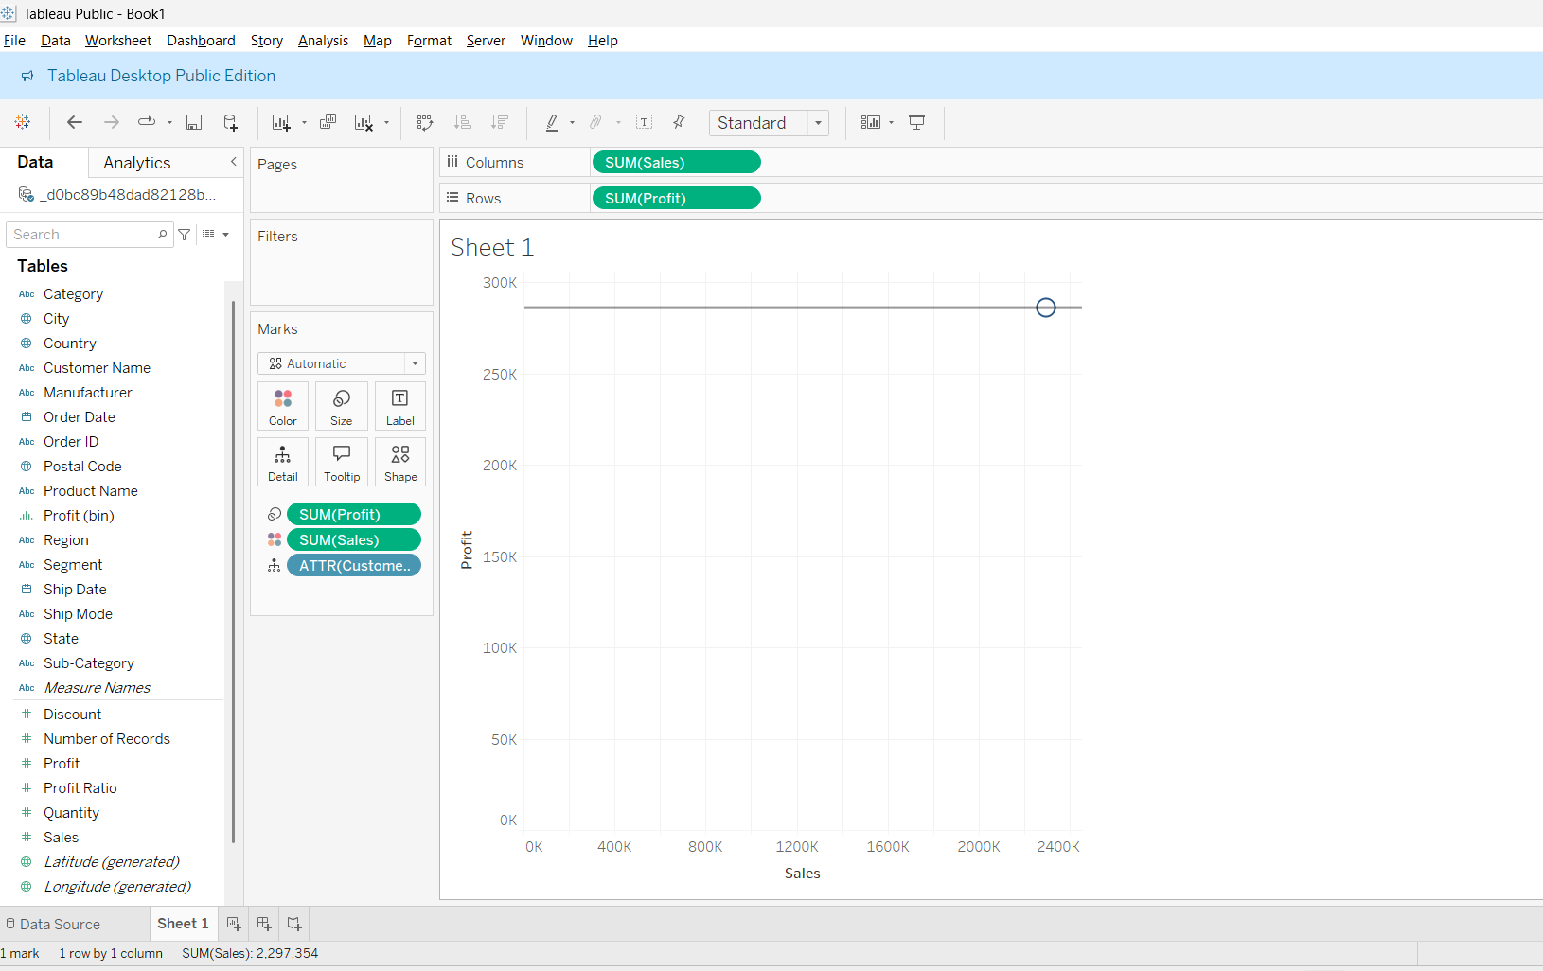Click the Show Me panel icon
This screenshot has height=971, width=1543.
870,122
